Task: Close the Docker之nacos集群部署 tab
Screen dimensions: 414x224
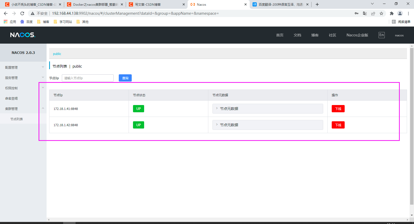Action: point(122,4)
